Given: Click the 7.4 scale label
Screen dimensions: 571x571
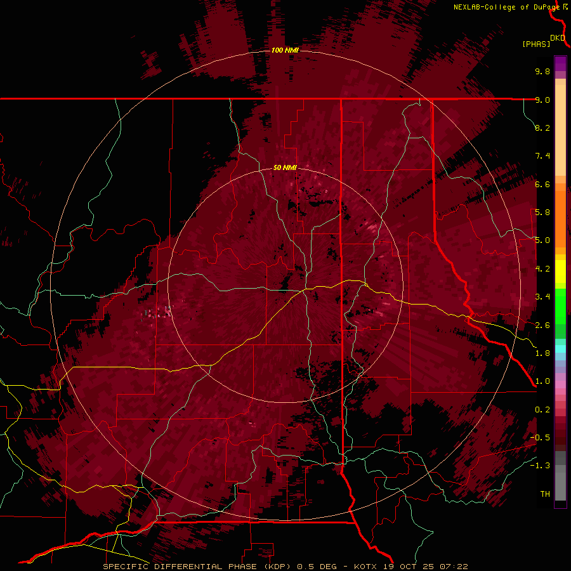Looking at the screenshot, I should click(x=542, y=156).
